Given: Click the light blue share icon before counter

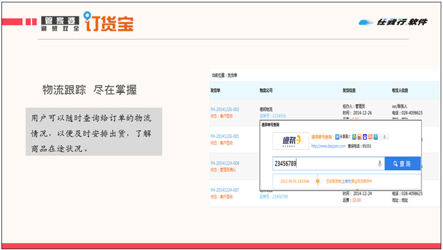Looking at the screenshot, I should coord(376,137).
